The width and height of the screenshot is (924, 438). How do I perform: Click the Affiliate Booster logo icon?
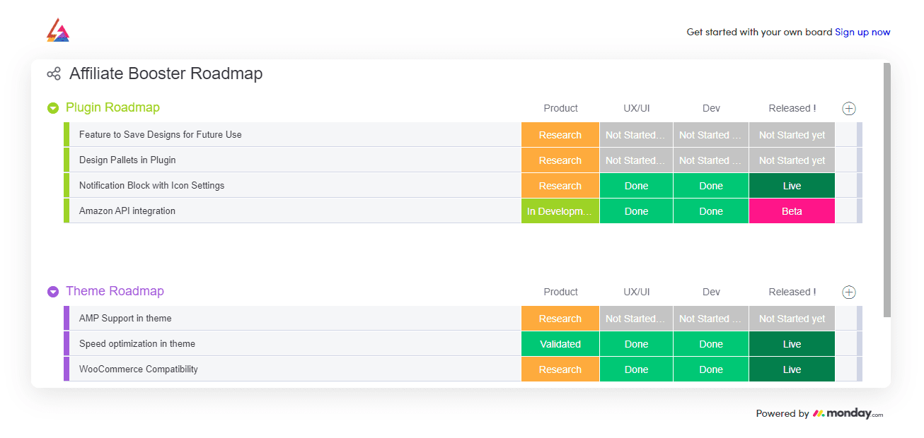pyautogui.click(x=58, y=30)
